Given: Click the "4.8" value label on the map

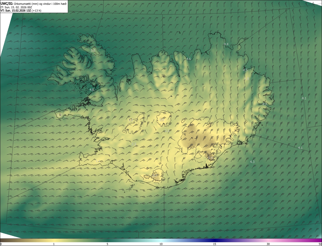Looking at the screenshot, I should 92,90.
